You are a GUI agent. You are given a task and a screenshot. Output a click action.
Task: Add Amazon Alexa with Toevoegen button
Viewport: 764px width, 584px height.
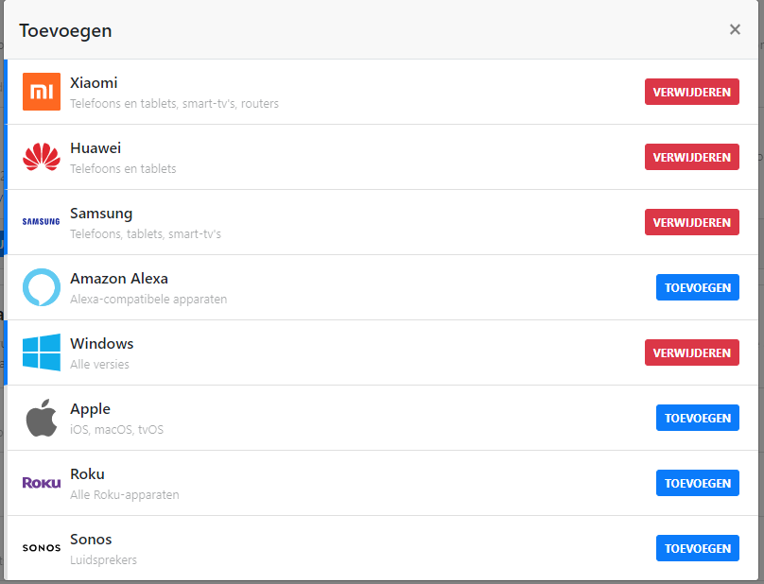pyautogui.click(x=697, y=287)
